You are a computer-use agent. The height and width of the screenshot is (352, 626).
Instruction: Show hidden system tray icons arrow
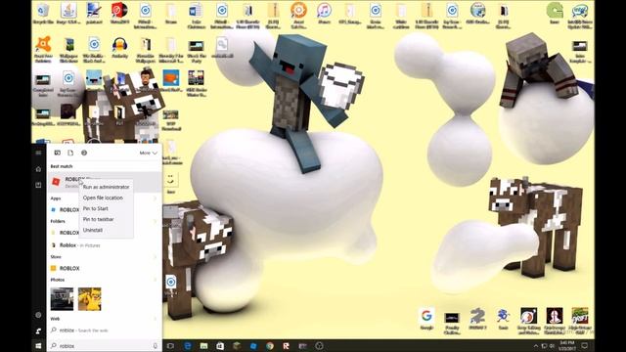[x=536, y=346]
